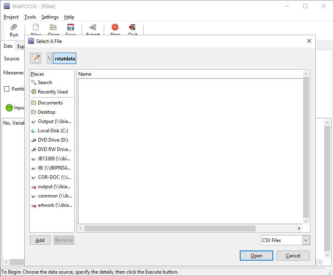Click the Places column header

click(52, 74)
